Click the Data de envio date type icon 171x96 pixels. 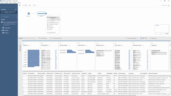coord(79,43)
